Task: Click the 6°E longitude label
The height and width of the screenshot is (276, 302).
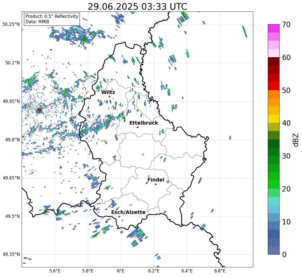Action: 121,271
